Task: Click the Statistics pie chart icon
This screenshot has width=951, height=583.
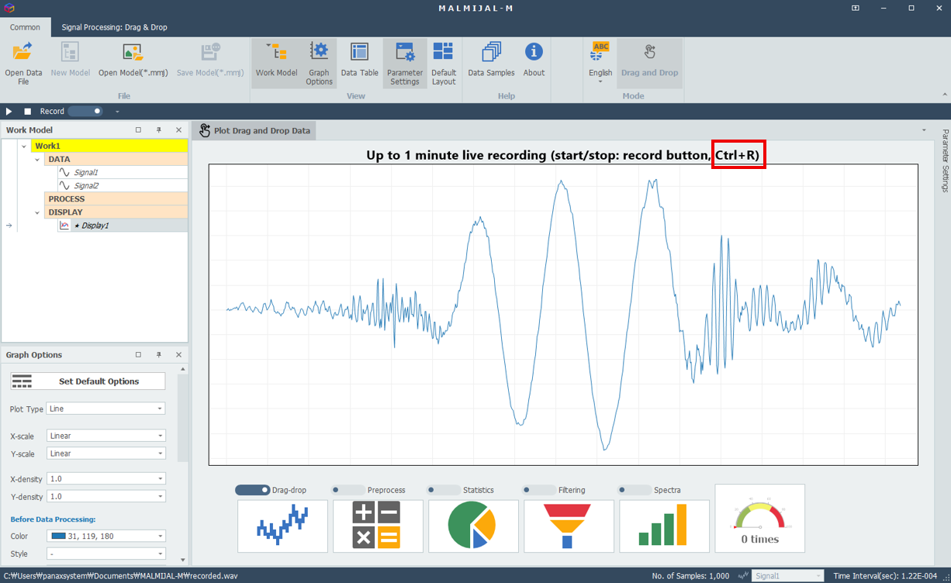Action: (473, 526)
